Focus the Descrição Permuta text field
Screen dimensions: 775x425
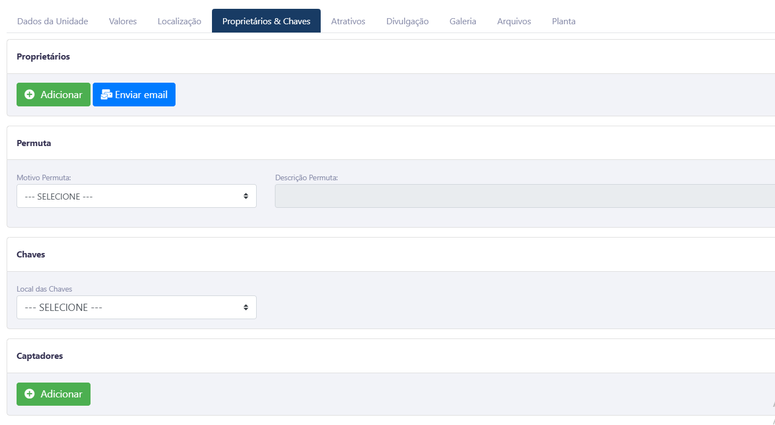click(x=524, y=196)
